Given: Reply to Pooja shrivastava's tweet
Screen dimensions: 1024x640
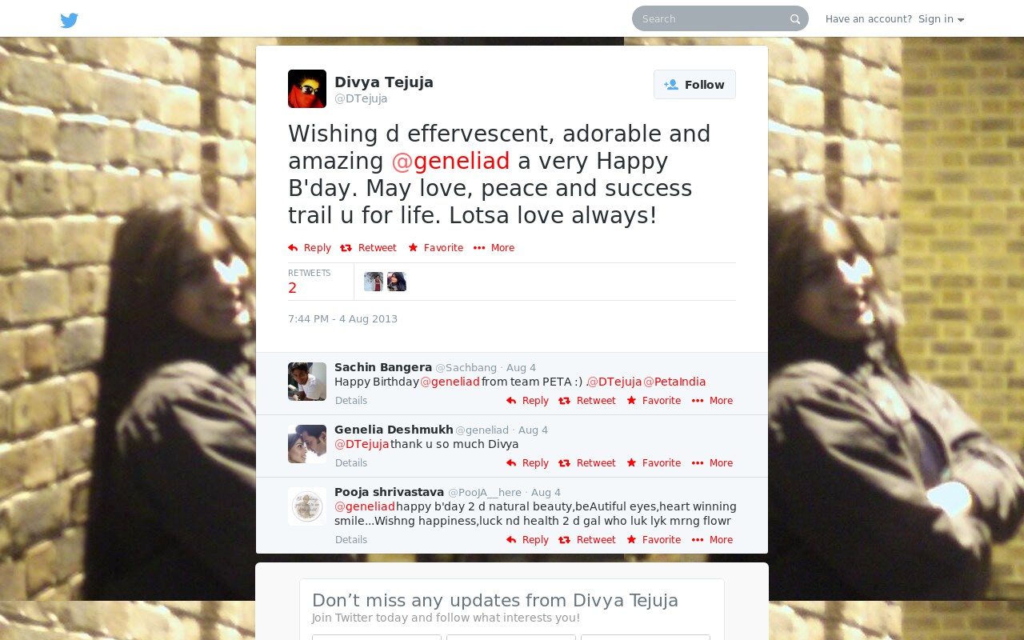Looking at the screenshot, I should pyautogui.click(x=527, y=540).
